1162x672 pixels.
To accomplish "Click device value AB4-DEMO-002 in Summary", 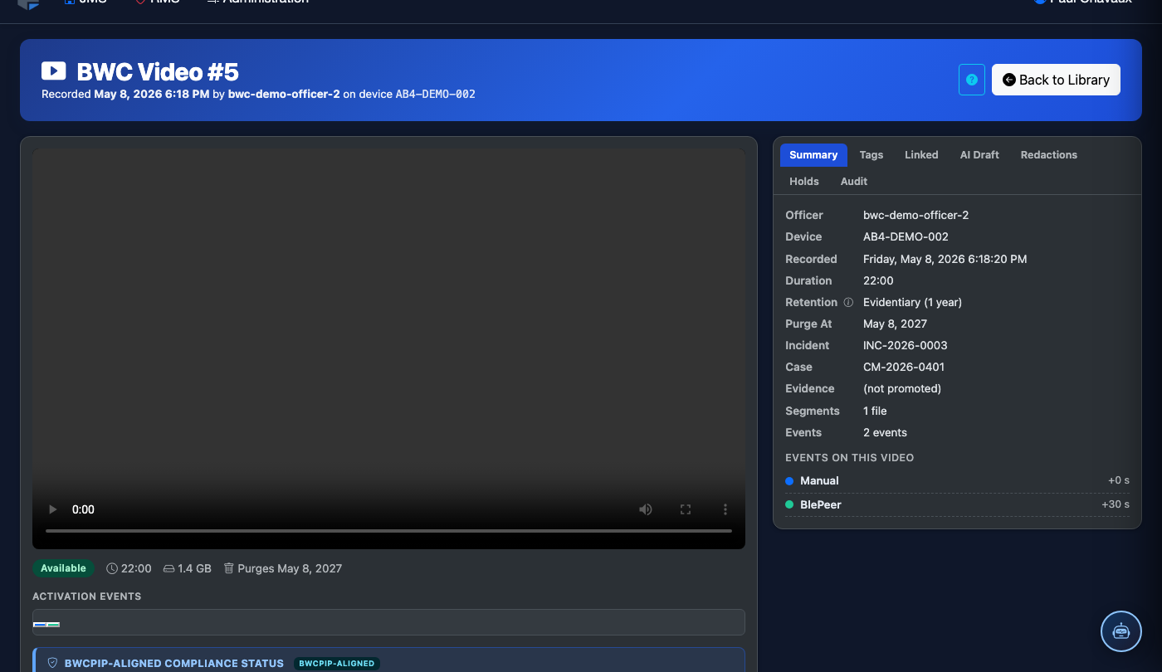I will pyautogui.click(x=906, y=236).
